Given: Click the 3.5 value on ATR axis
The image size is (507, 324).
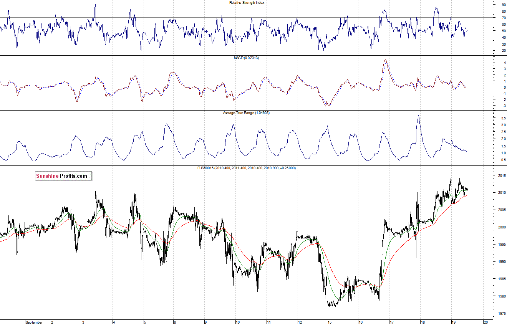Looking at the screenshot, I should tap(503, 118).
